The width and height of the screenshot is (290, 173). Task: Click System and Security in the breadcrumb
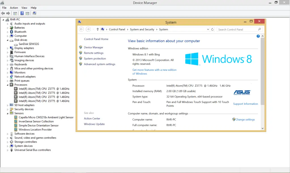point(142,29)
